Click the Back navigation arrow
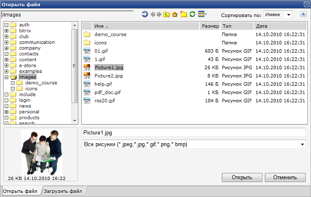 pos(152,14)
